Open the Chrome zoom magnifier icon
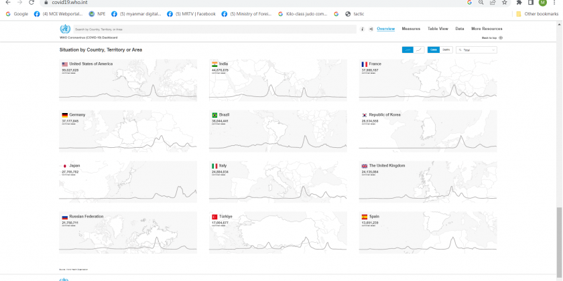 481,3
